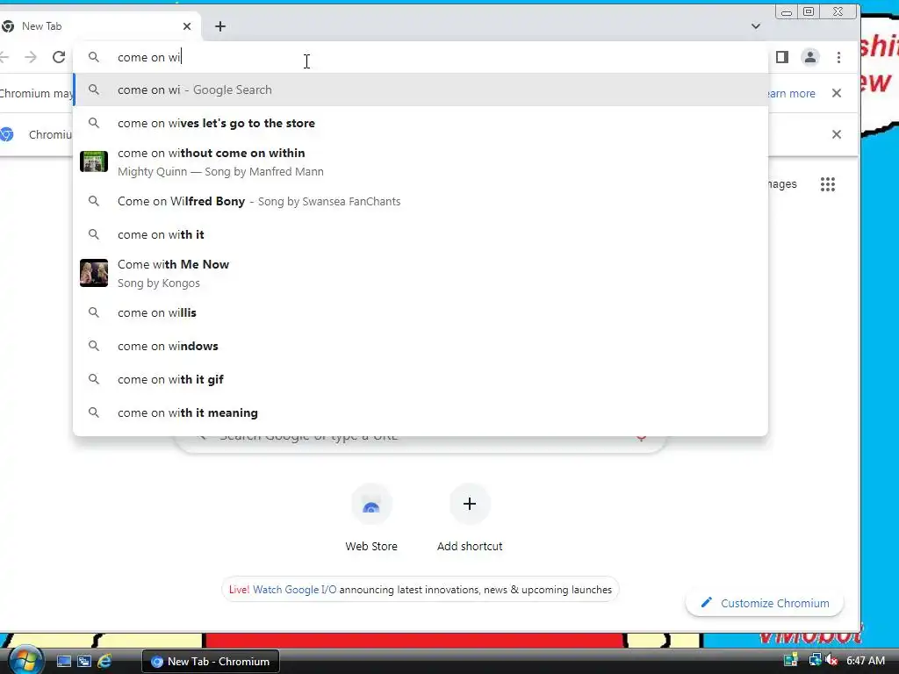Close the second Chromium infobar

point(837,134)
